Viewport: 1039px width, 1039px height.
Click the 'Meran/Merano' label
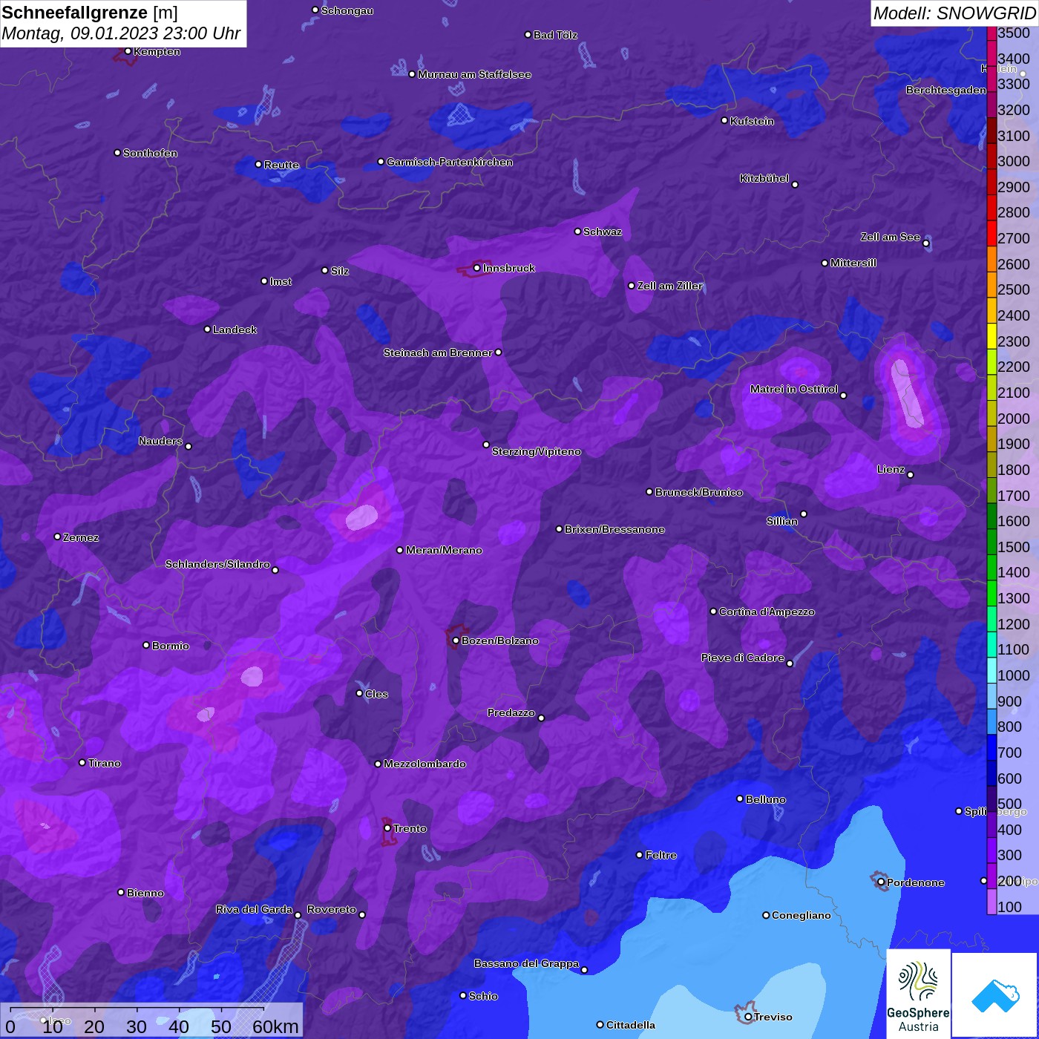(x=444, y=550)
